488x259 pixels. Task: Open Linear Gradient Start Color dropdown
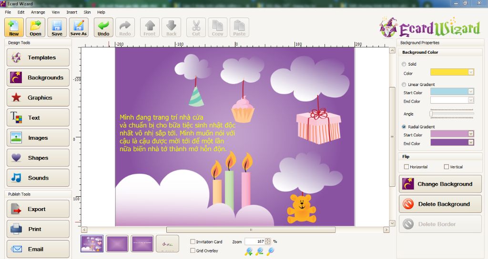[471, 92]
